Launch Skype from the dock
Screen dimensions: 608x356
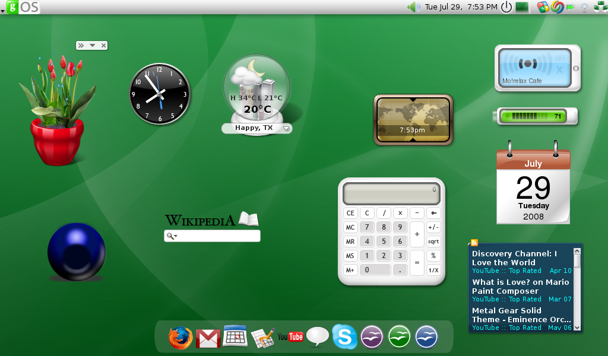(x=344, y=337)
